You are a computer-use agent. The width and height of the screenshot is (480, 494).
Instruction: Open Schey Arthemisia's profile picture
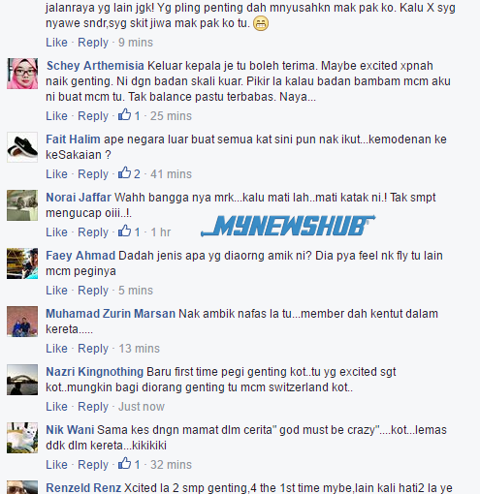click(x=22, y=74)
